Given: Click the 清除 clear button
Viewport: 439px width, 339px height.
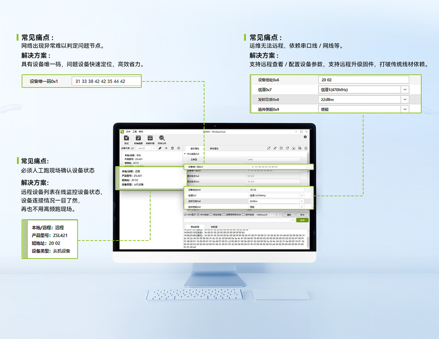Looking at the screenshot, I should pos(289,215).
